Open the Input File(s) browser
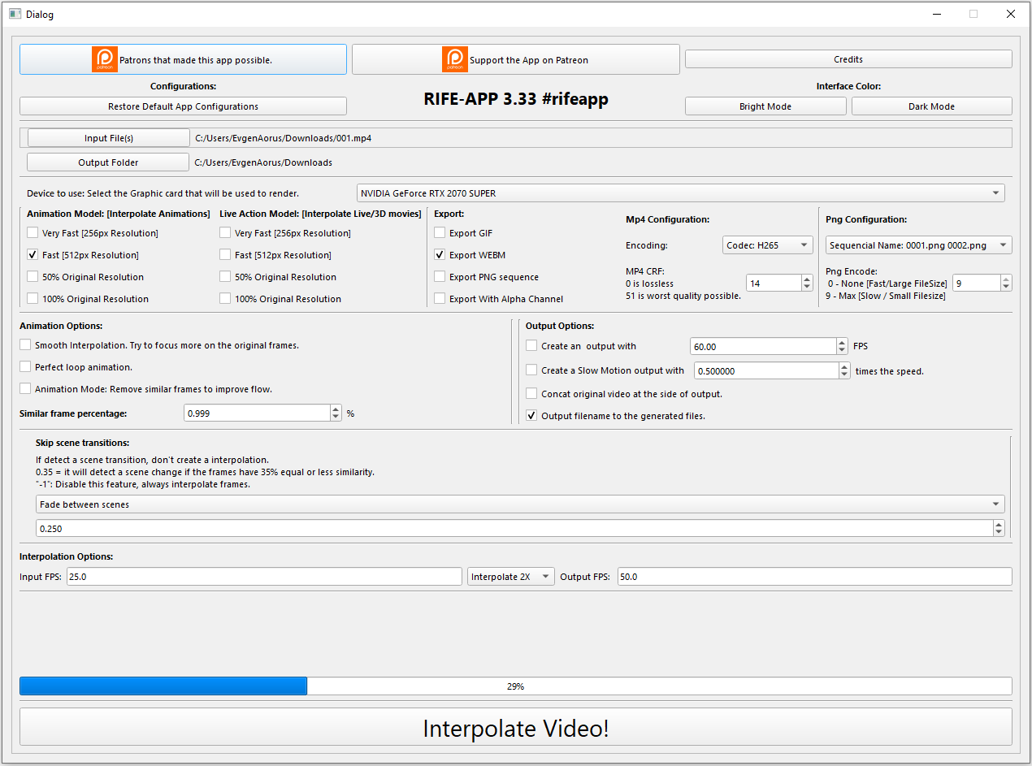 tap(108, 138)
